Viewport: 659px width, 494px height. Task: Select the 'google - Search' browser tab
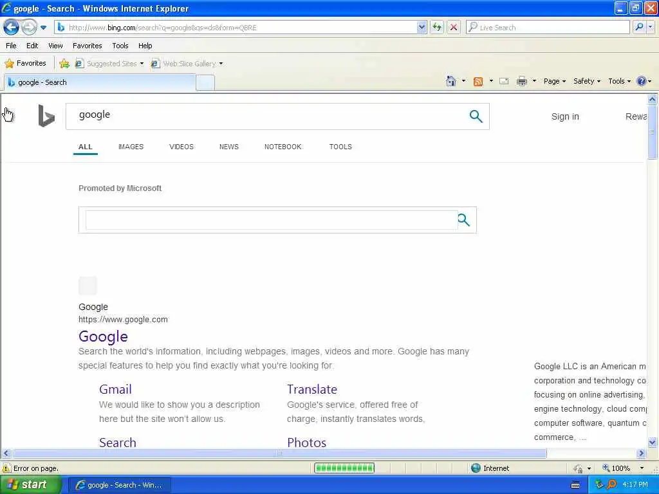point(100,82)
